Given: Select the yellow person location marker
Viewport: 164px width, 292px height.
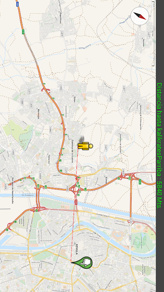Looking at the screenshot, I should pos(85,146).
